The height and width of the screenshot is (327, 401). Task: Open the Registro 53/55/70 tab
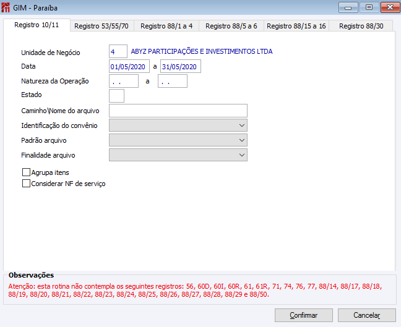[x=101, y=26]
